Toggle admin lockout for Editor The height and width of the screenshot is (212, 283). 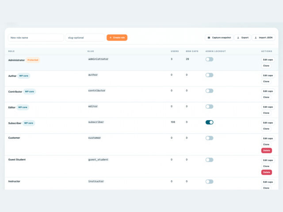(209, 106)
